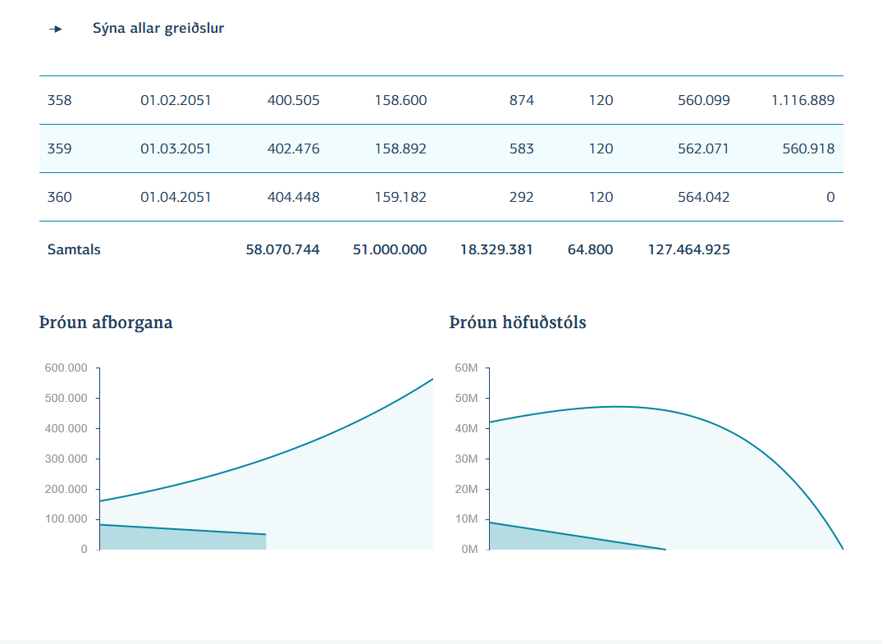Click date 01.03.2051 in the highlighted row
The width and height of the screenshot is (882, 644).
click(x=176, y=149)
